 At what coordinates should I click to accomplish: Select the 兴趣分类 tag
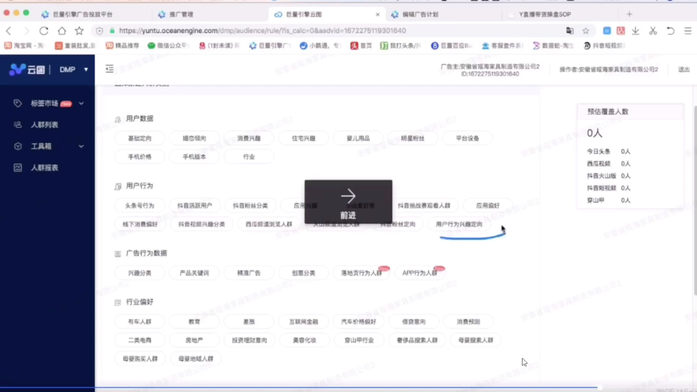139,273
